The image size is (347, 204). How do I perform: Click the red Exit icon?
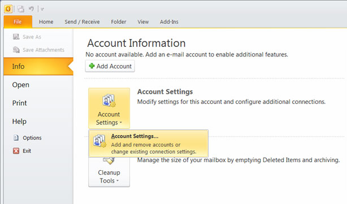click(16, 151)
